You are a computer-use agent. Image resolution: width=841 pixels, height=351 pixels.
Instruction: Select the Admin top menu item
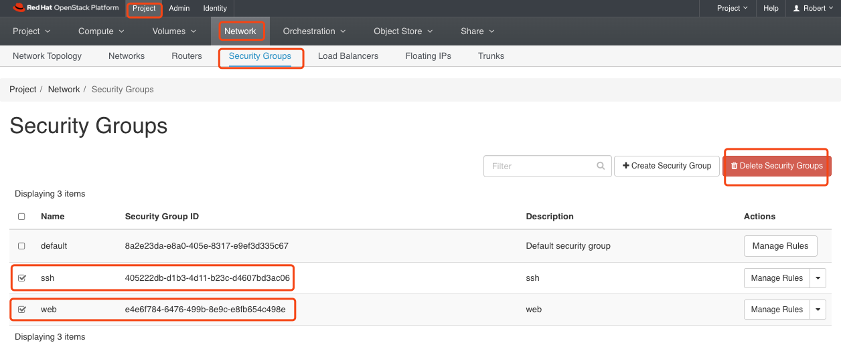179,9
